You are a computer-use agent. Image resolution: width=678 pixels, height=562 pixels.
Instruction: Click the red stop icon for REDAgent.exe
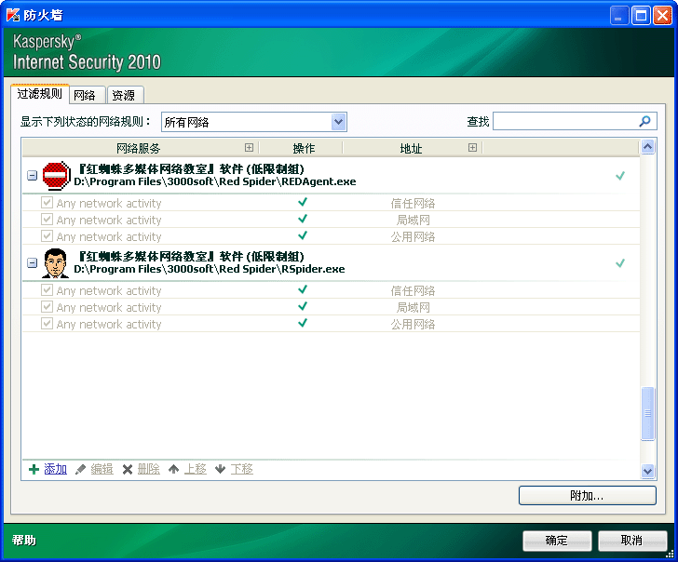pos(57,175)
